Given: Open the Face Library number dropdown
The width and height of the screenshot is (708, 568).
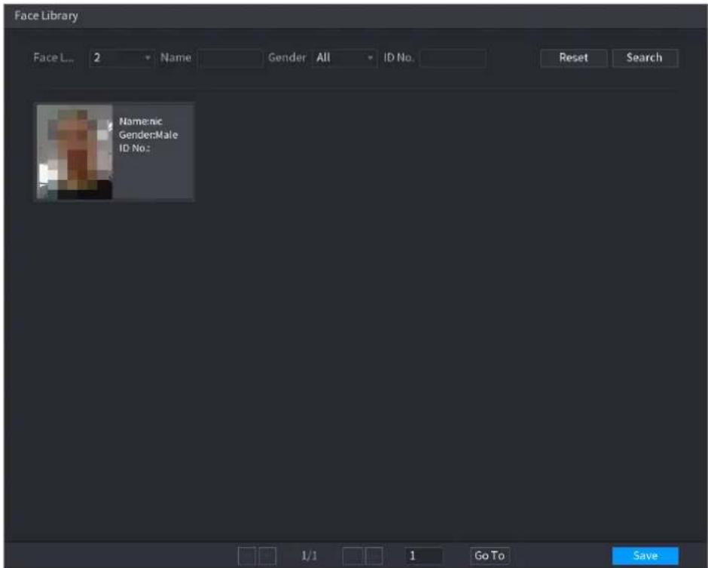Looking at the screenshot, I should coord(121,58).
